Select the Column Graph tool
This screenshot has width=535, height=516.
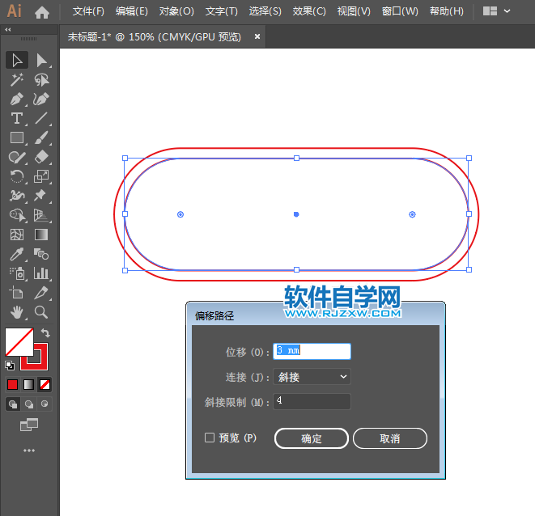[41, 273]
